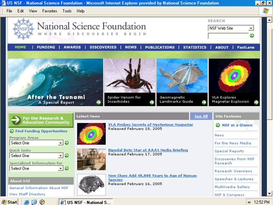This screenshot has width=273, height=205.
Task: Open Outlook Express quick launch icon
Action: 34,202
